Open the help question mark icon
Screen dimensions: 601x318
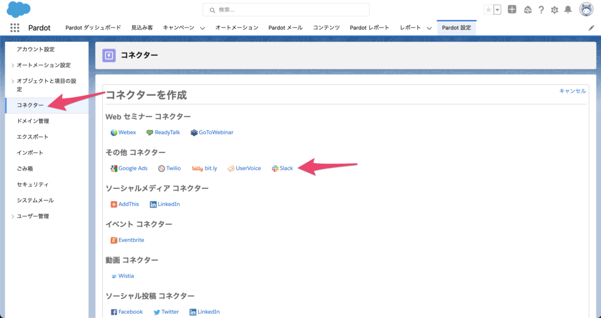pyautogui.click(x=541, y=10)
